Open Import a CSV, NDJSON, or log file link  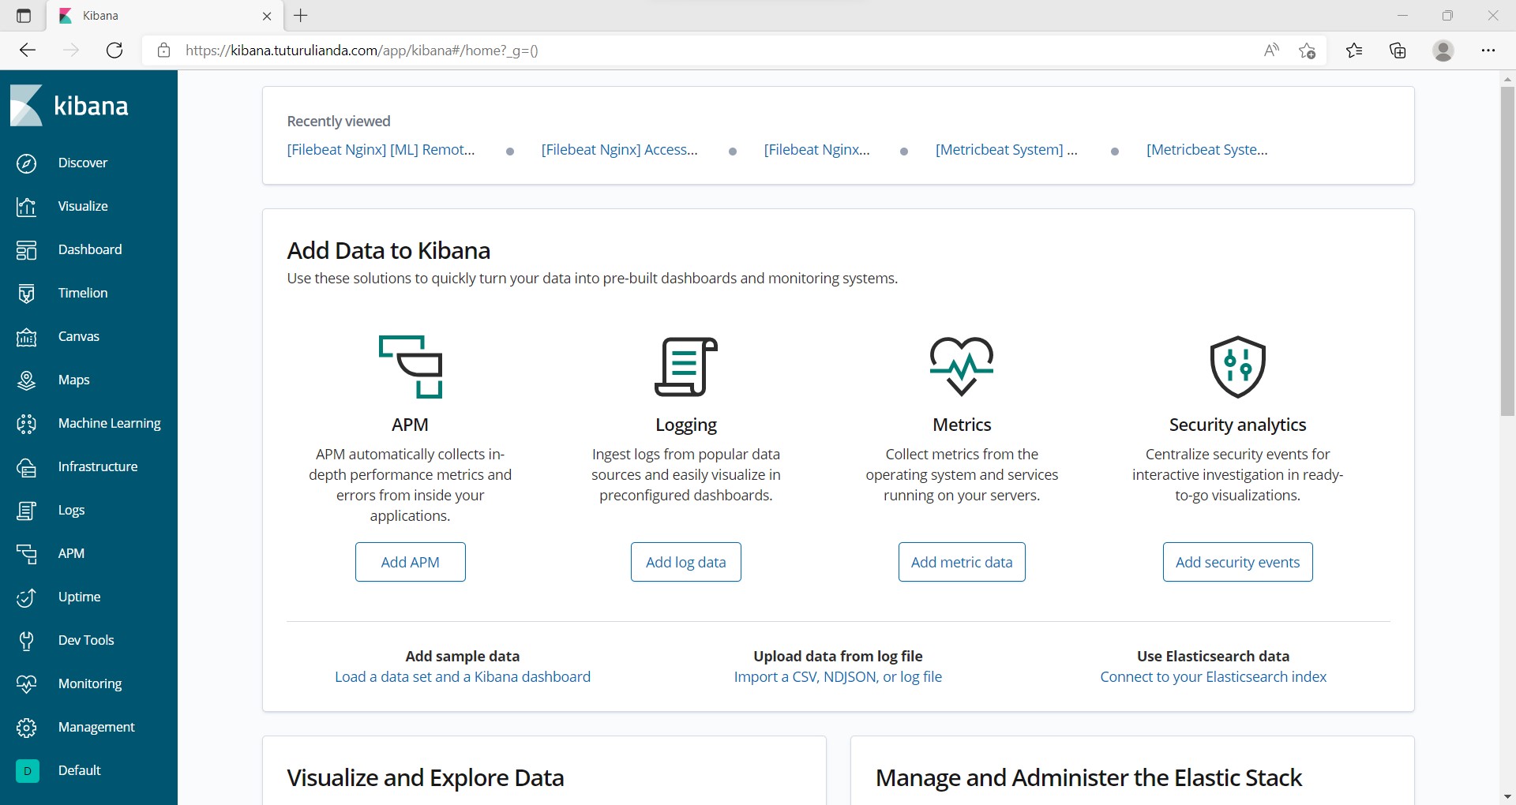point(838,677)
